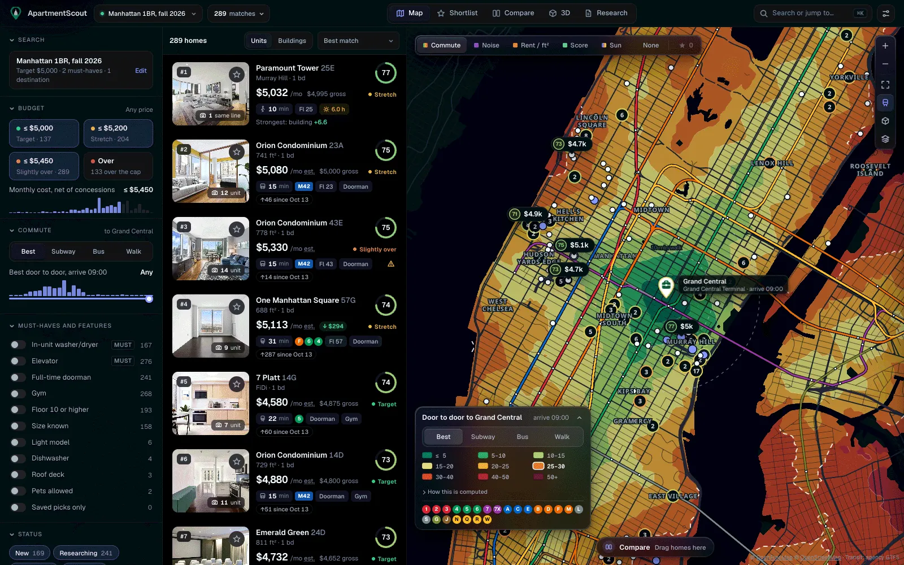Screen dimensions: 904x565
Task: Click the 3D cube map control icon
Action: (885, 121)
